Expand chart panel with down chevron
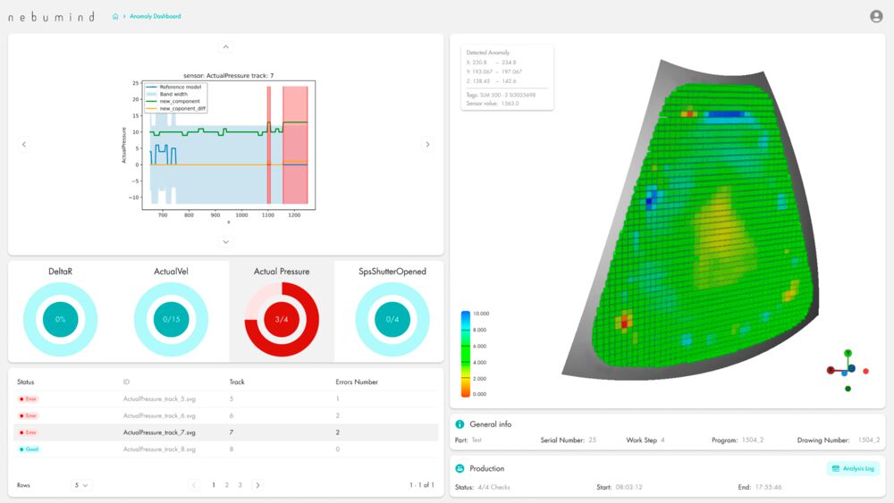Viewport: 894px width, 503px height. (225, 241)
